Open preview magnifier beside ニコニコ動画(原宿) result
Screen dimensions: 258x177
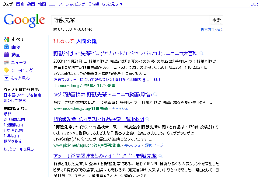point(155,95)
